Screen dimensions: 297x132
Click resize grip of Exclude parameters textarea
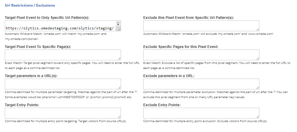coord(258,88)
